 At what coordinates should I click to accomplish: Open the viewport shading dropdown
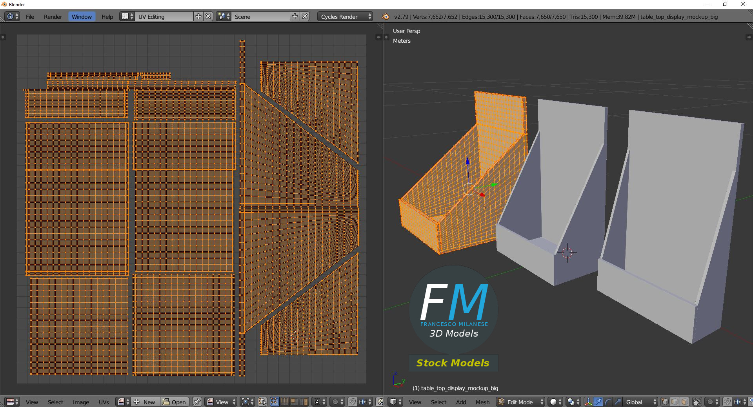[555, 402]
